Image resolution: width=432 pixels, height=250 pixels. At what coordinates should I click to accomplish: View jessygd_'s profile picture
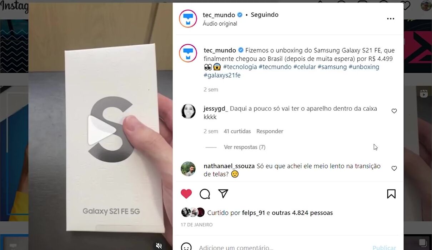click(x=188, y=111)
